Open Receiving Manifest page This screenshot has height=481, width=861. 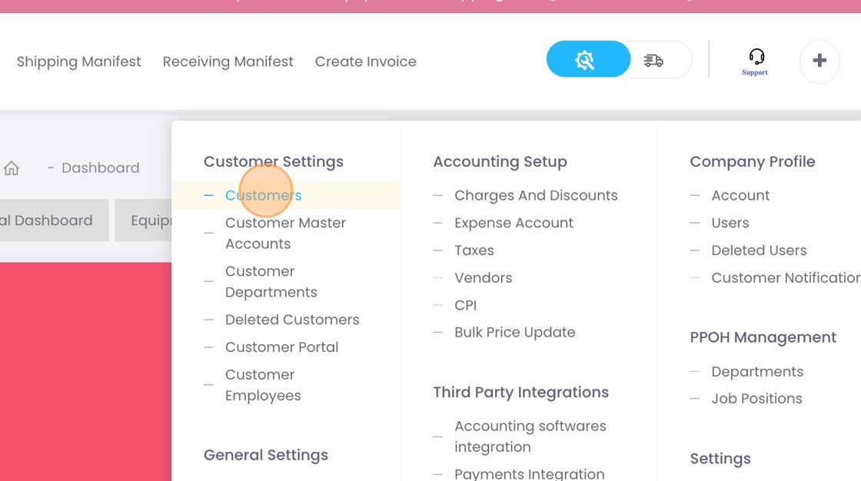228,61
